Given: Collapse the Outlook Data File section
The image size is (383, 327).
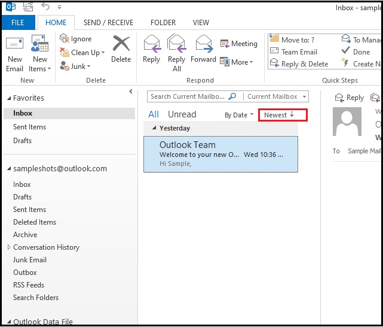Looking at the screenshot, I should click(x=9, y=322).
